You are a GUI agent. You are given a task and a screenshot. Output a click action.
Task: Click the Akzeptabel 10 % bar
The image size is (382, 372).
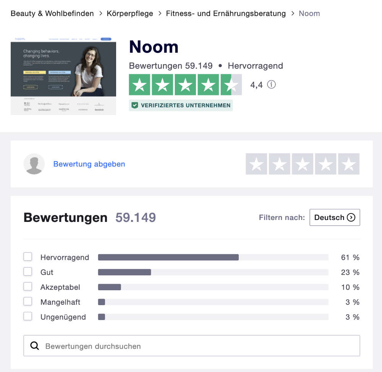coord(213,287)
